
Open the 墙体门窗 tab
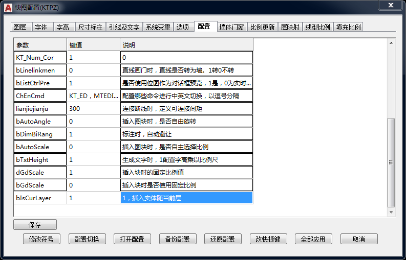(231, 27)
